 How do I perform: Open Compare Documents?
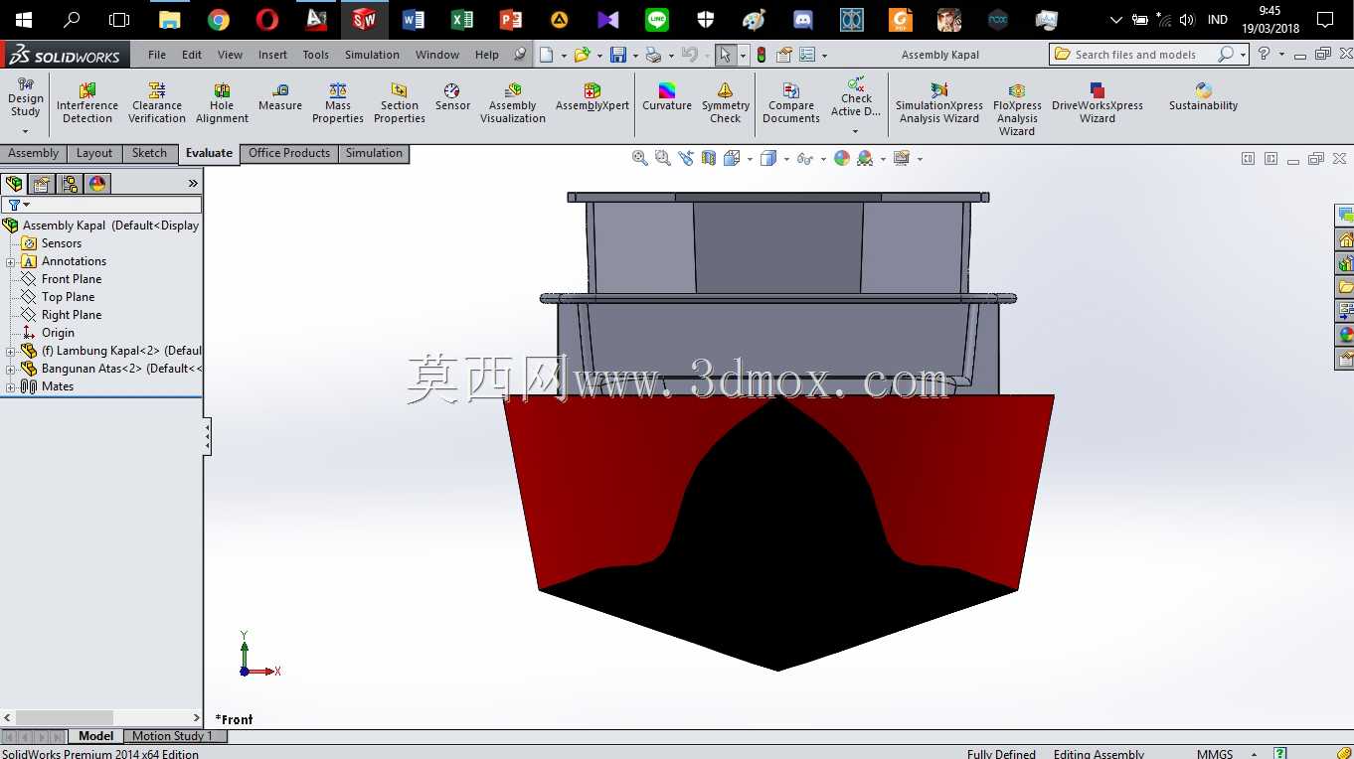791,104
